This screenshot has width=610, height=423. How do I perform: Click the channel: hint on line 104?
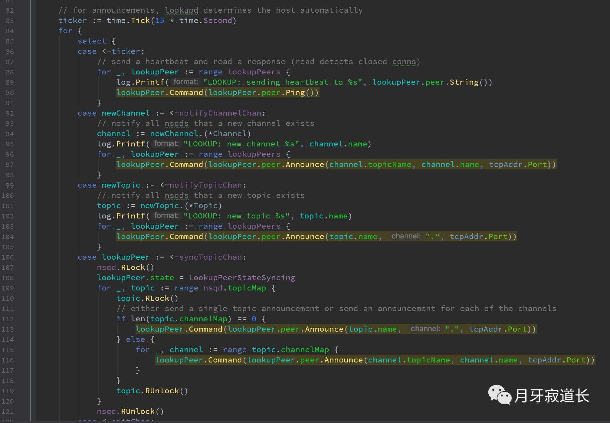(406, 236)
